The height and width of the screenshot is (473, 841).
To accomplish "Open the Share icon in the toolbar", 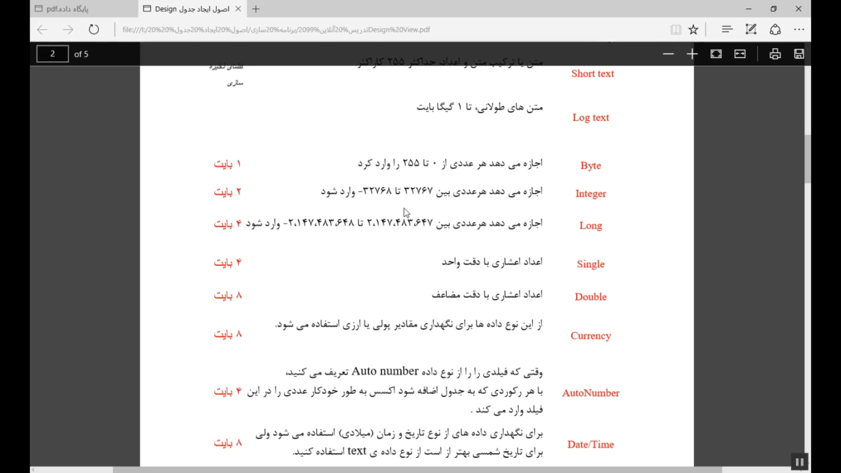I will 775,30.
